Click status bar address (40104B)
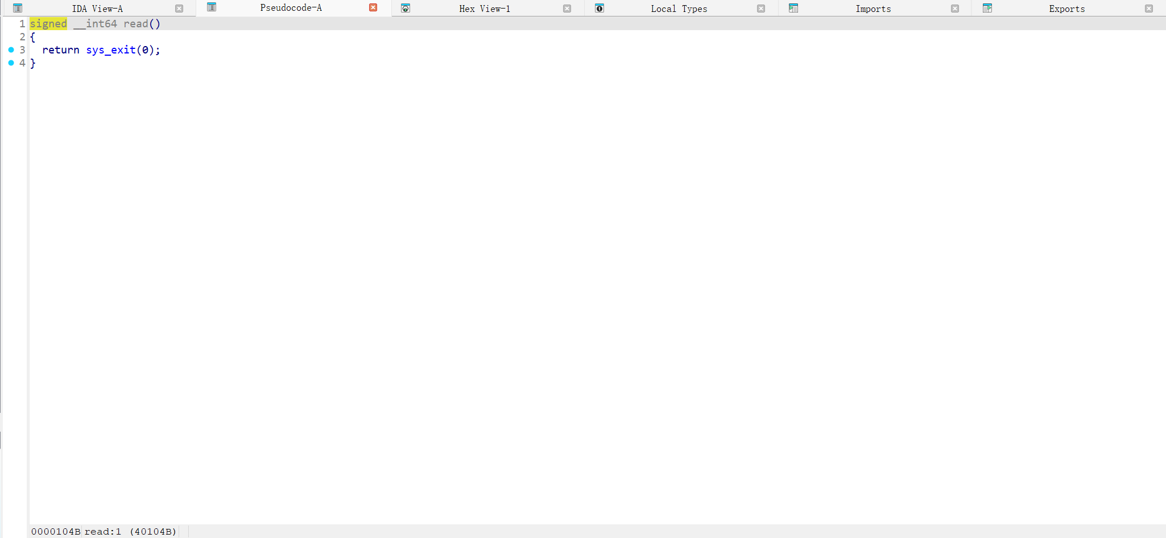Screen dimensions: 1166x538 153,532
